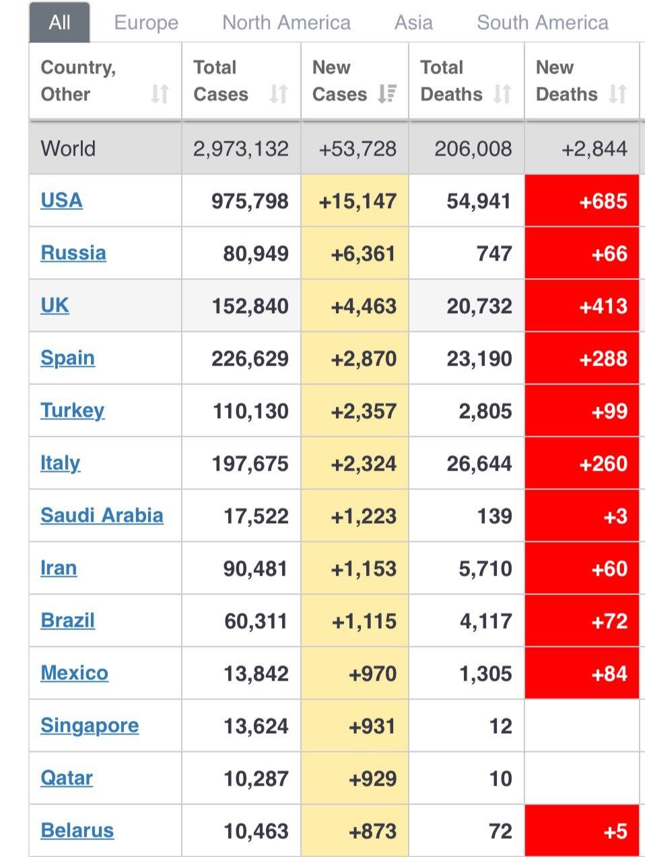Viewport: 645px width, 857px height.
Task: Click the red USA new deaths cell
Action: (582, 201)
